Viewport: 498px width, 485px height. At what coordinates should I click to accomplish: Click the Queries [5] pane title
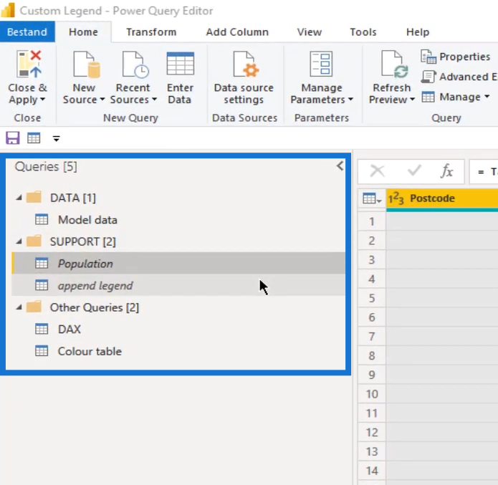pyautogui.click(x=46, y=166)
